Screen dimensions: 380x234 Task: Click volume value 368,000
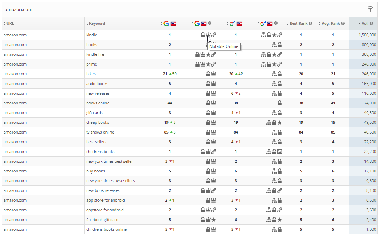click(x=369, y=54)
